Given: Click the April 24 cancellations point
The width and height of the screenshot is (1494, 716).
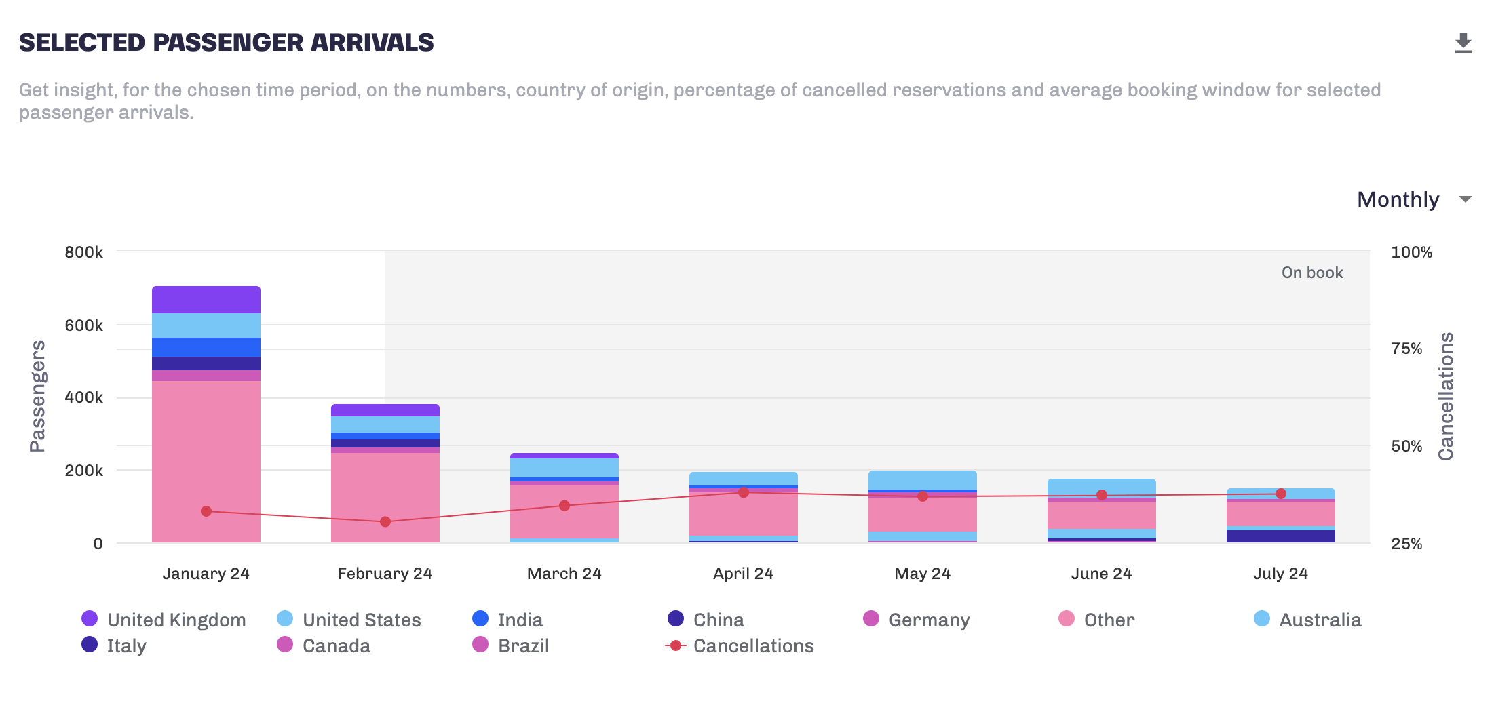Looking at the screenshot, I should 744,492.
